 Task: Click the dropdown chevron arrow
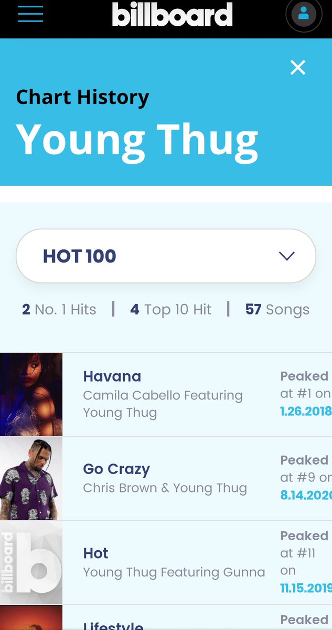point(287,256)
